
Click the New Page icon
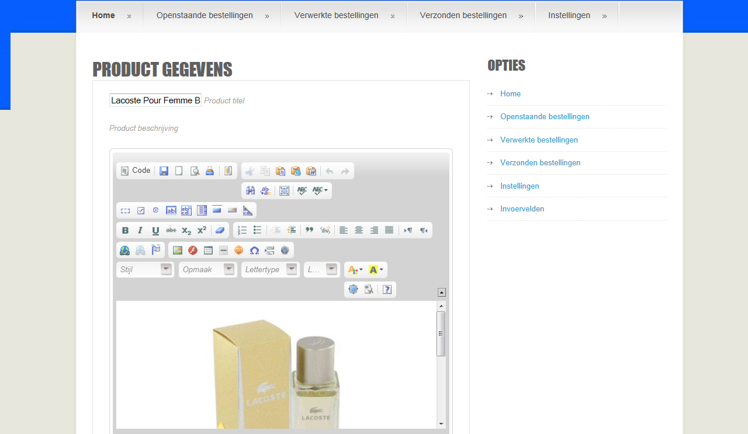coord(179,171)
